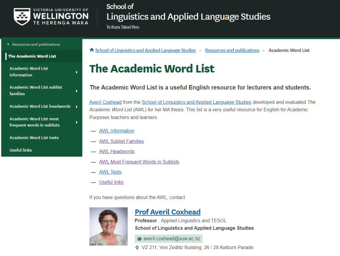Image resolution: width=340 pixels, height=256 pixels.
Task: Click the up arrow beside Resources and publications
Action: pos(8,44)
